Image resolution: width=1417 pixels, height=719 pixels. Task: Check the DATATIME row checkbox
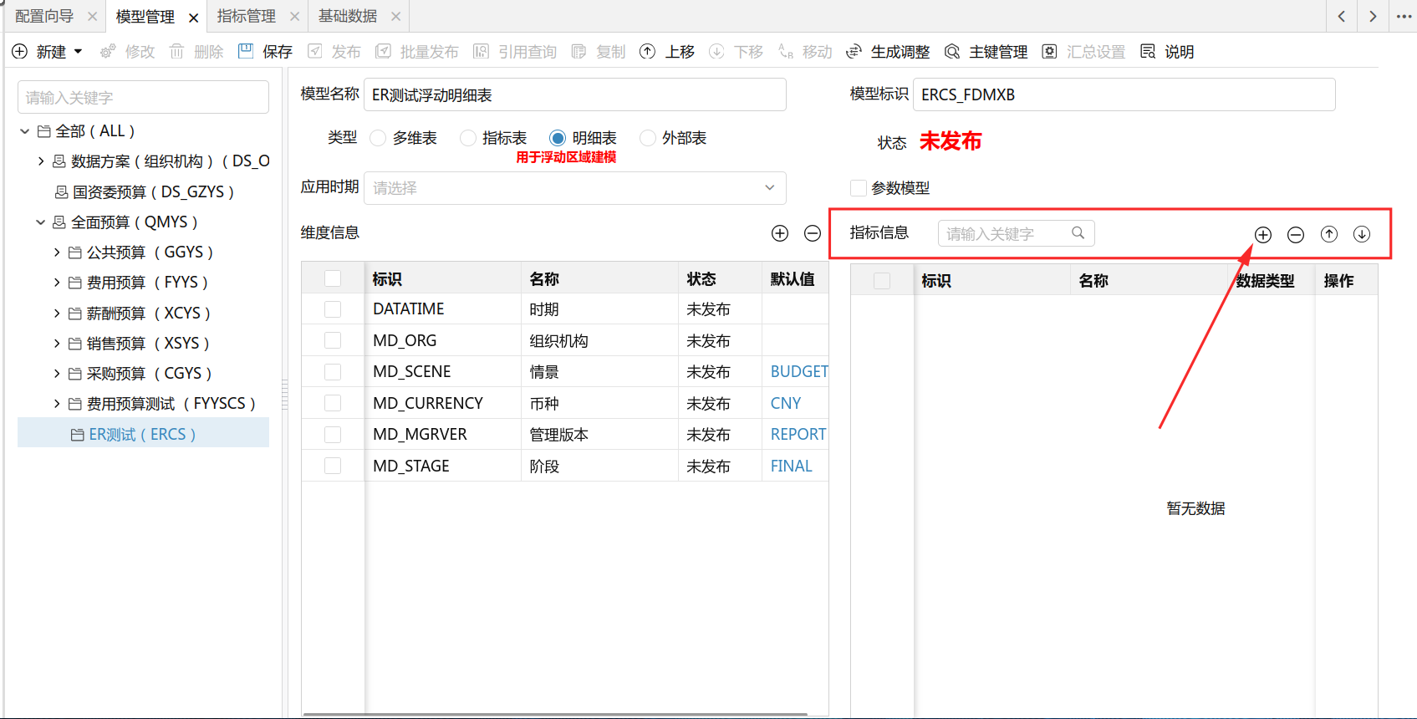(x=333, y=309)
